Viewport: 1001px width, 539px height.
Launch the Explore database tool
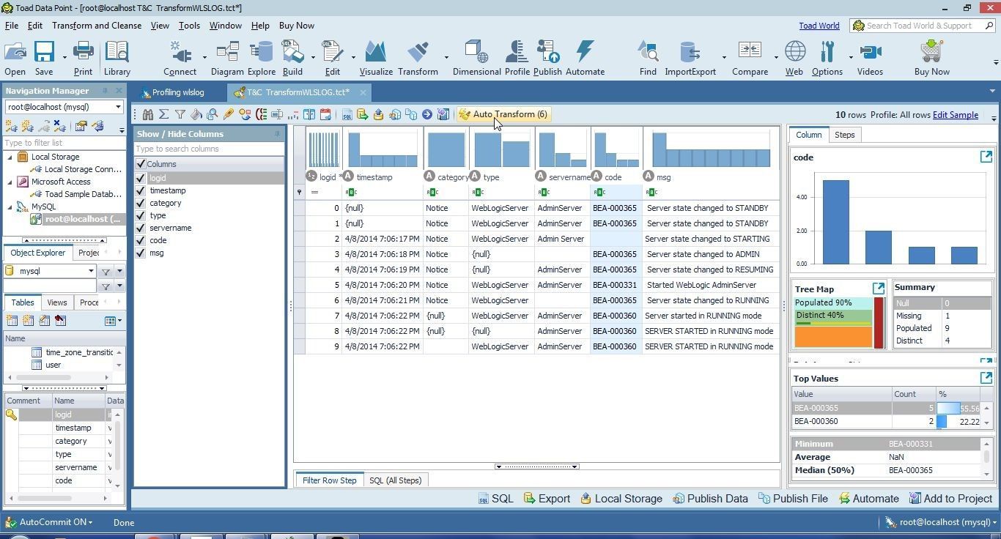coord(261,58)
